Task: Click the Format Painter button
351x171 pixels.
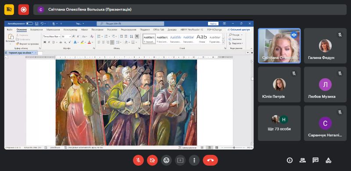Action: pos(27,44)
